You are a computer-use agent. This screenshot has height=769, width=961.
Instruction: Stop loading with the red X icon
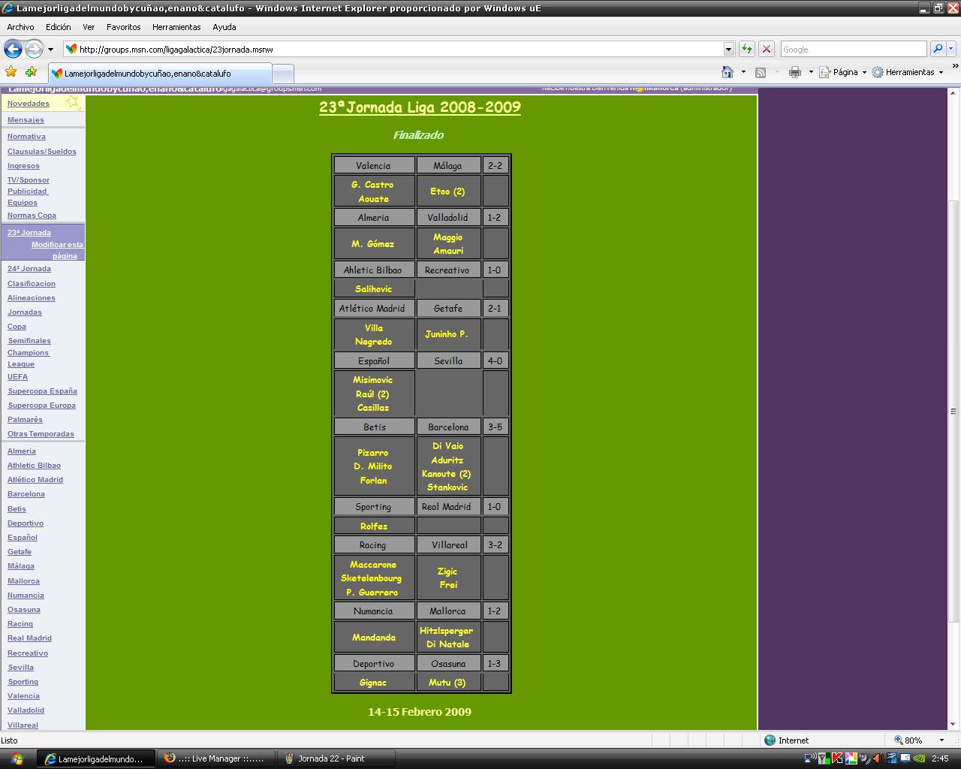pos(766,50)
